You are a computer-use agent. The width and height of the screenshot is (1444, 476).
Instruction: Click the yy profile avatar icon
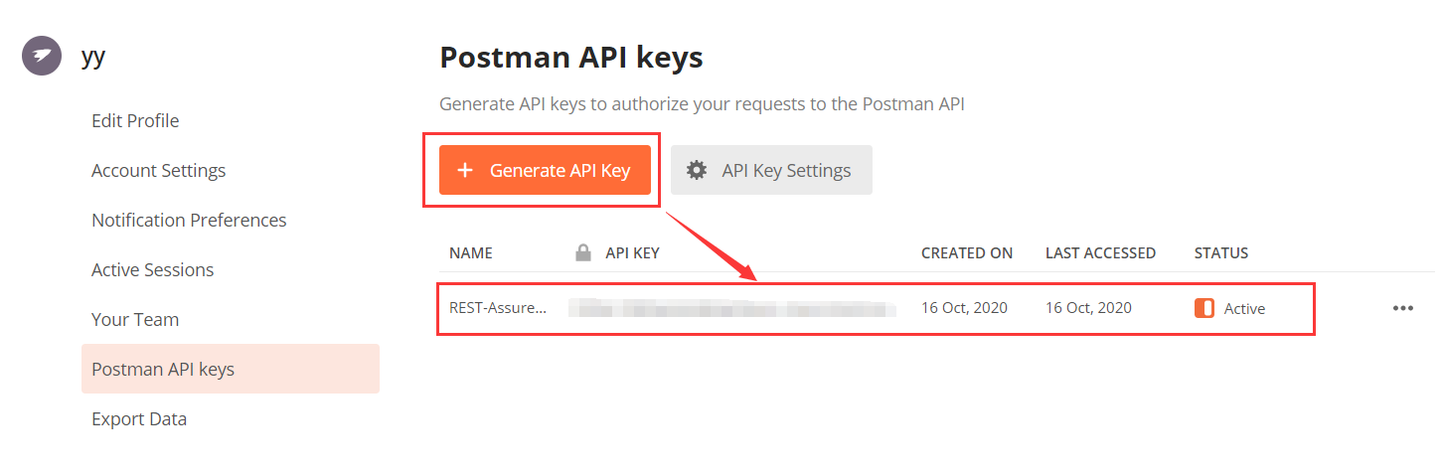(42, 56)
